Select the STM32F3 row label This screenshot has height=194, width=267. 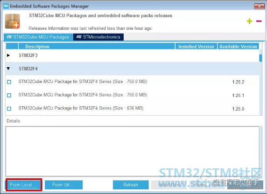click(28, 55)
